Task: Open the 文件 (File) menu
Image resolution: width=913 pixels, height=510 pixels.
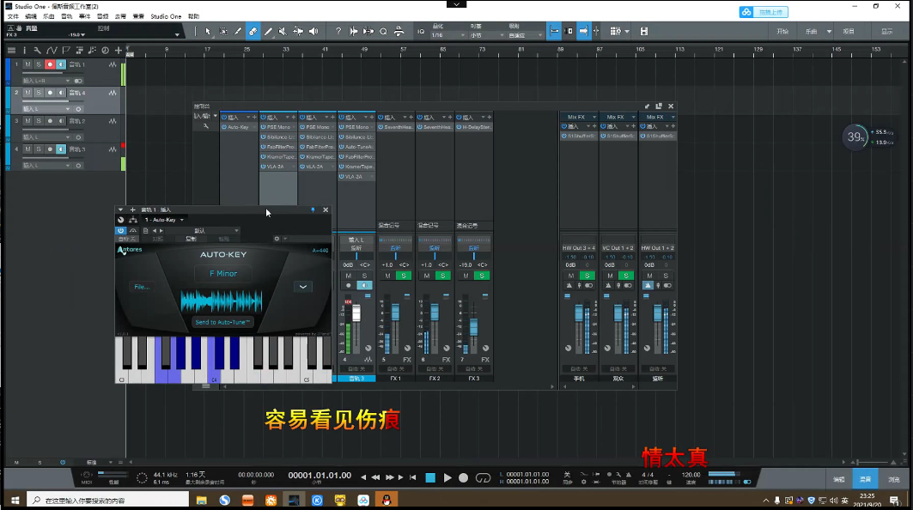Action: pyautogui.click(x=13, y=16)
